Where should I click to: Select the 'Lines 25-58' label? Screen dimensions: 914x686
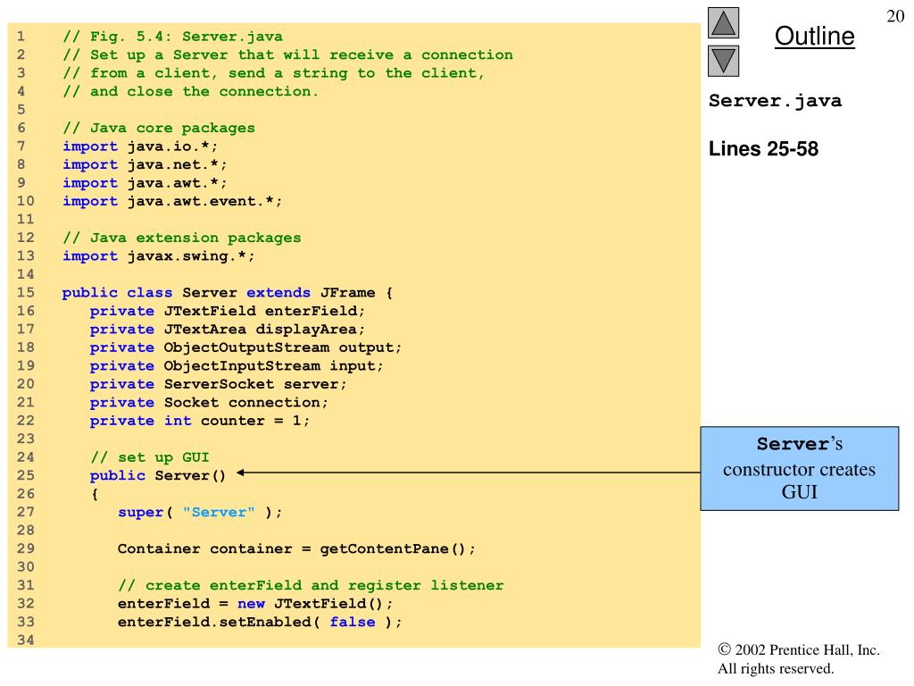point(763,149)
